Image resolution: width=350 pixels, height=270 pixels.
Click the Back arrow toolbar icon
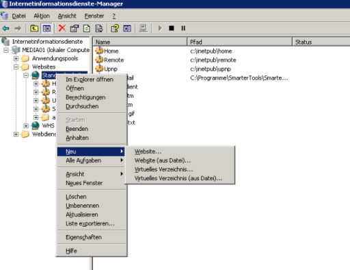(5, 28)
